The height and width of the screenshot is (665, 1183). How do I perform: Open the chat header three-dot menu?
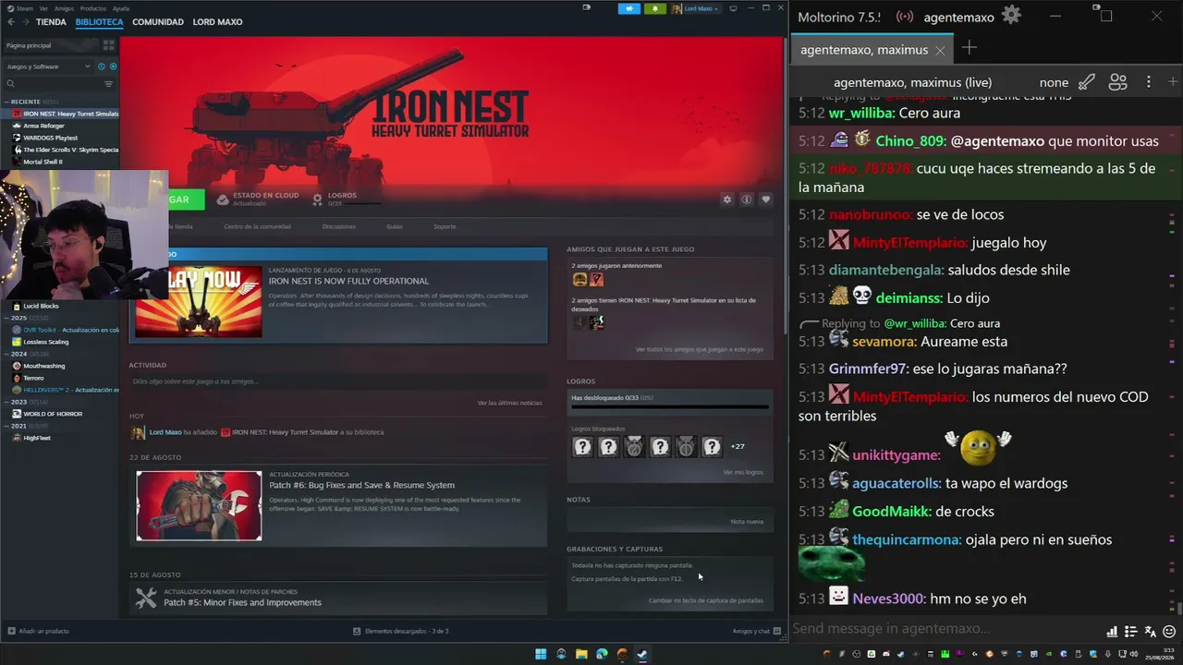[1149, 82]
